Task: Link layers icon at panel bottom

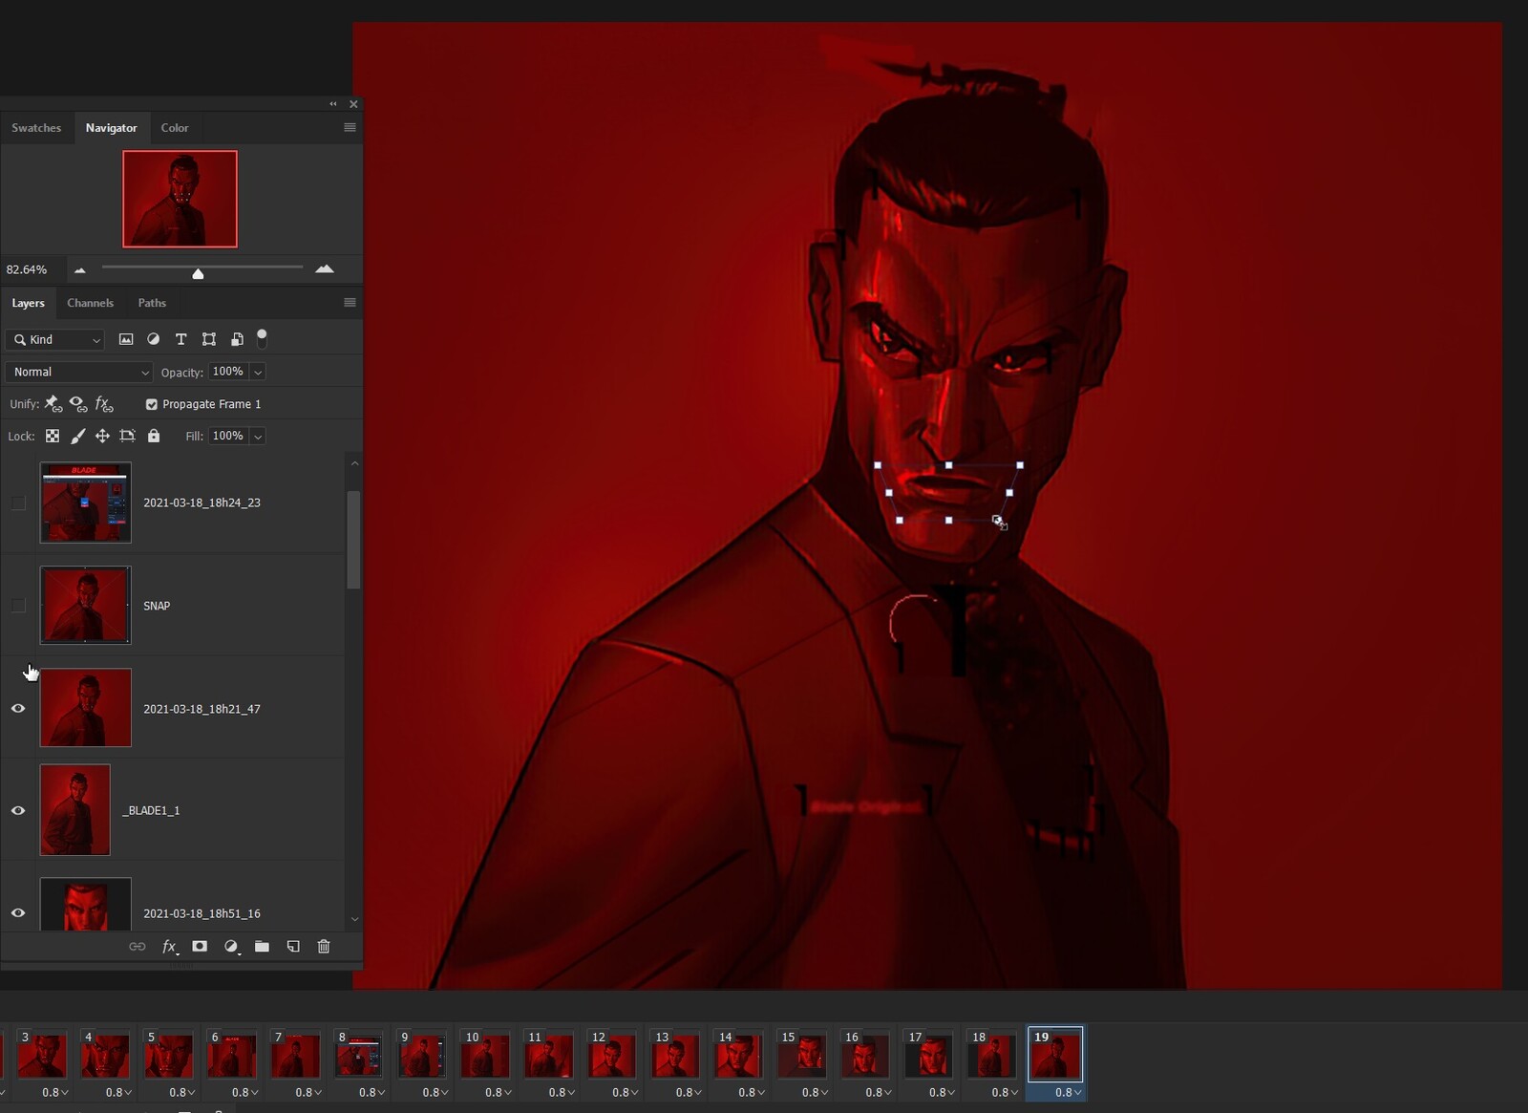Action: coord(138,946)
